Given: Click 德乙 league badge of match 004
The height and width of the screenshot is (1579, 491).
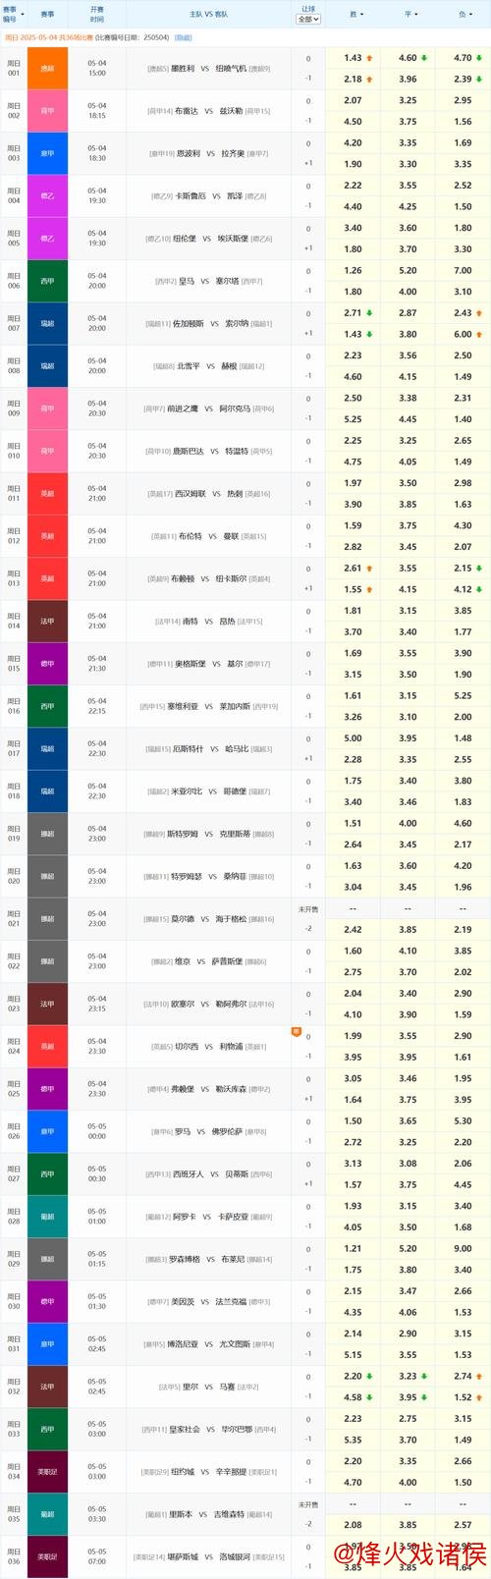Looking at the screenshot, I should pos(47,196).
